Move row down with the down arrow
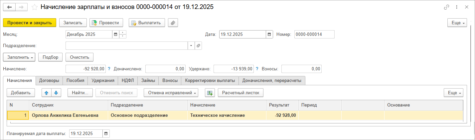The image size is (475, 140). (x=56, y=93)
